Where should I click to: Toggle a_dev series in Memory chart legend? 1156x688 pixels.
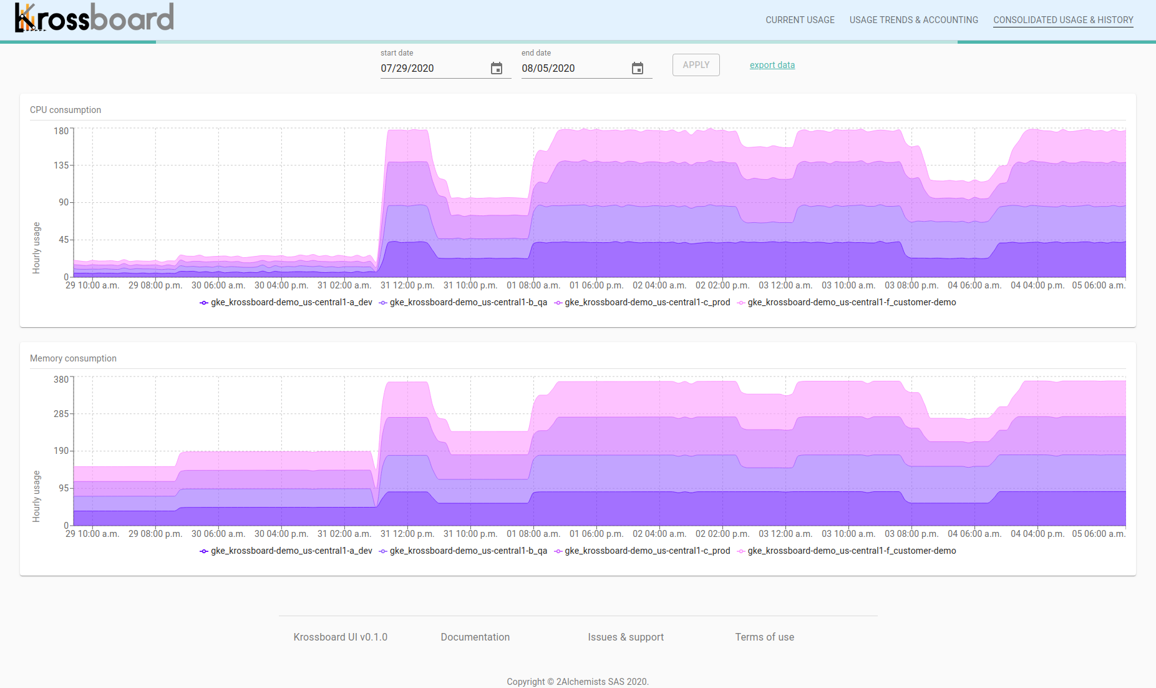286,551
